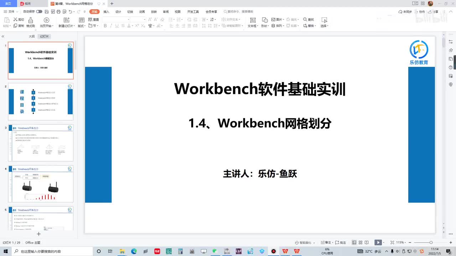Viewport: 456px width, 256px height.
Task: Adjust the zoom slider handle
Action: (x=431, y=242)
